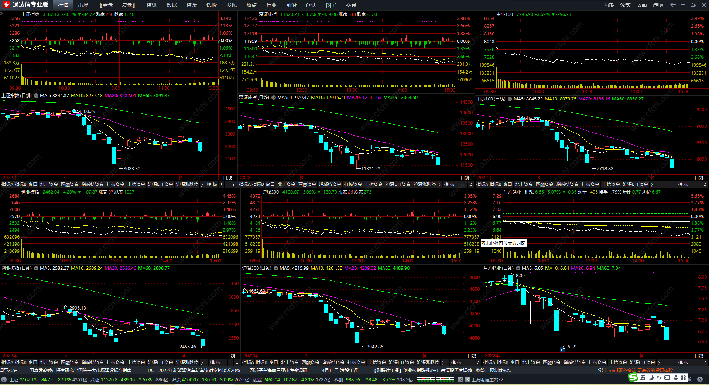Zoom out the 深证成指 daily chart with minus

[465, 184]
